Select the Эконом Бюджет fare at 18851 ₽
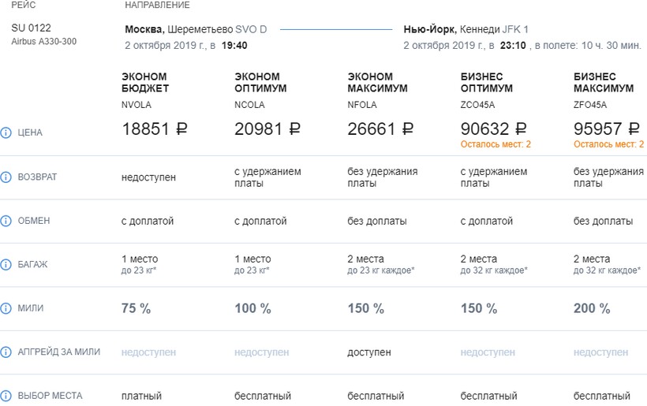Screen dimensions: 647x406 pos(154,129)
